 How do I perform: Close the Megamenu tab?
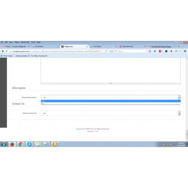(x=87, y=46)
